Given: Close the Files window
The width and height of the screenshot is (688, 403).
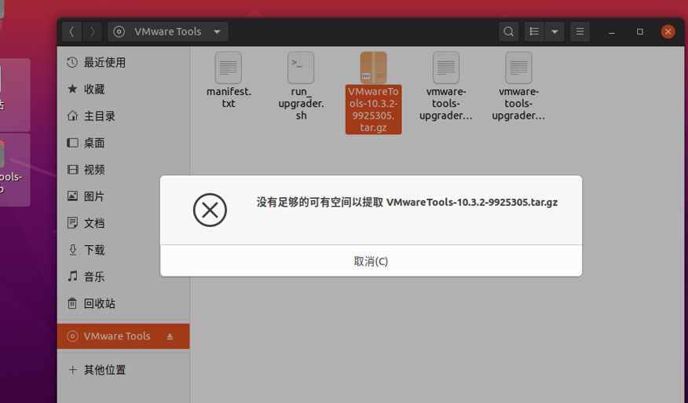Looking at the screenshot, I should (x=668, y=31).
